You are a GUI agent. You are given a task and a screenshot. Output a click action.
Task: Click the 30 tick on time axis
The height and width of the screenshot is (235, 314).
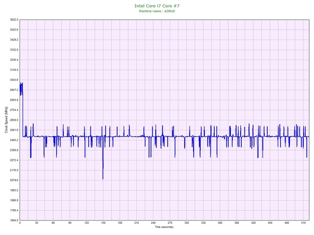[x=37, y=223]
